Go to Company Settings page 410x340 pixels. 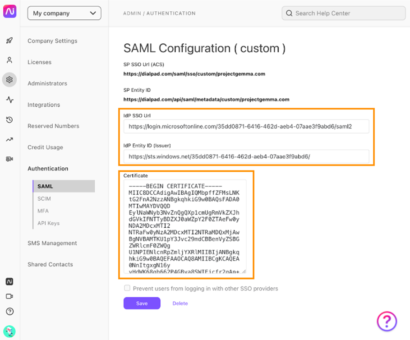point(53,41)
